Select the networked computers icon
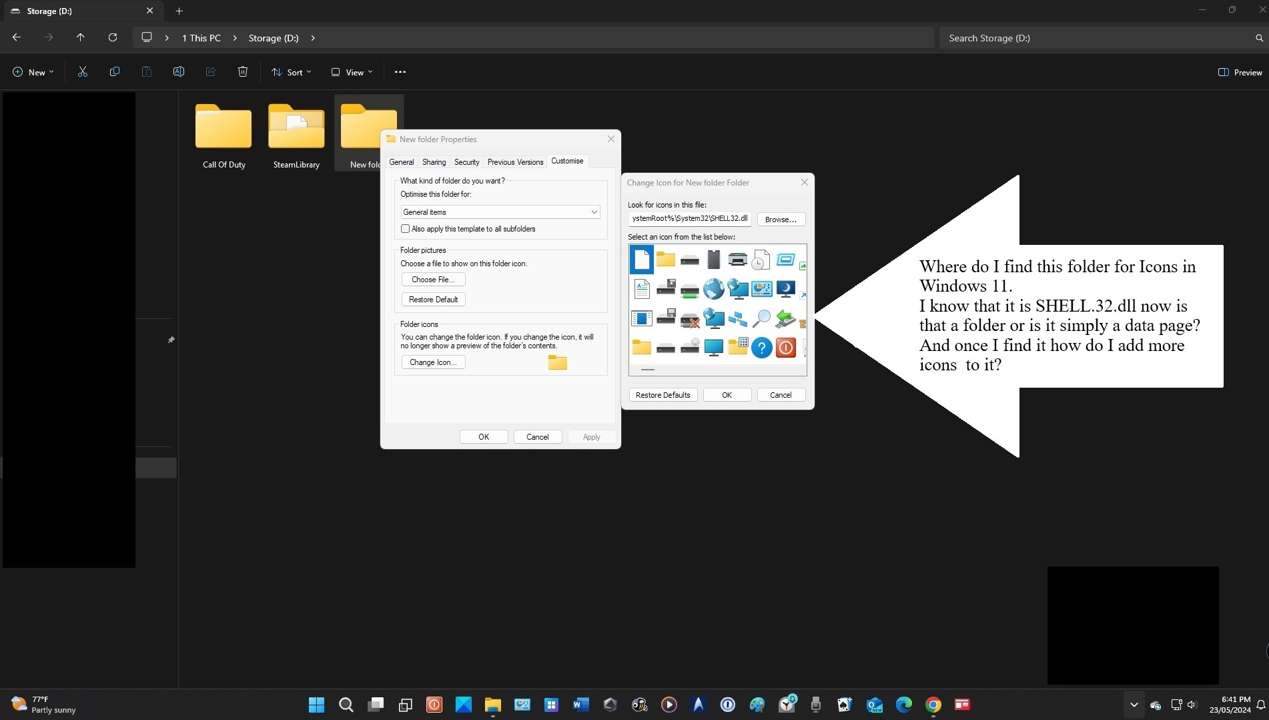Image resolution: width=1269 pixels, height=720 pixels. tap(737, 318)
